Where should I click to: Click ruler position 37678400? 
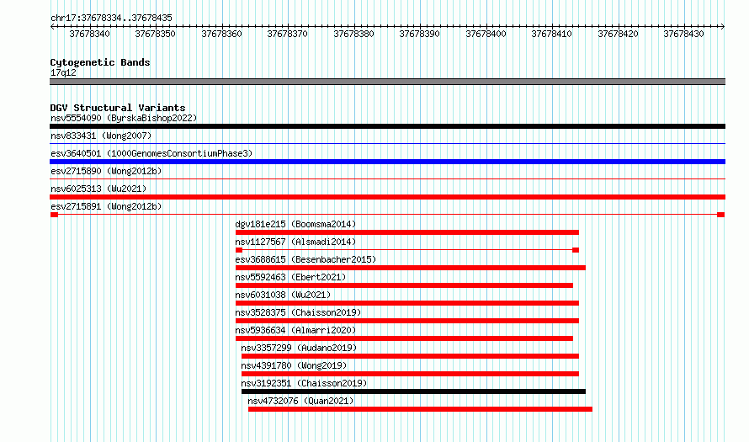(x=486, y=34)
